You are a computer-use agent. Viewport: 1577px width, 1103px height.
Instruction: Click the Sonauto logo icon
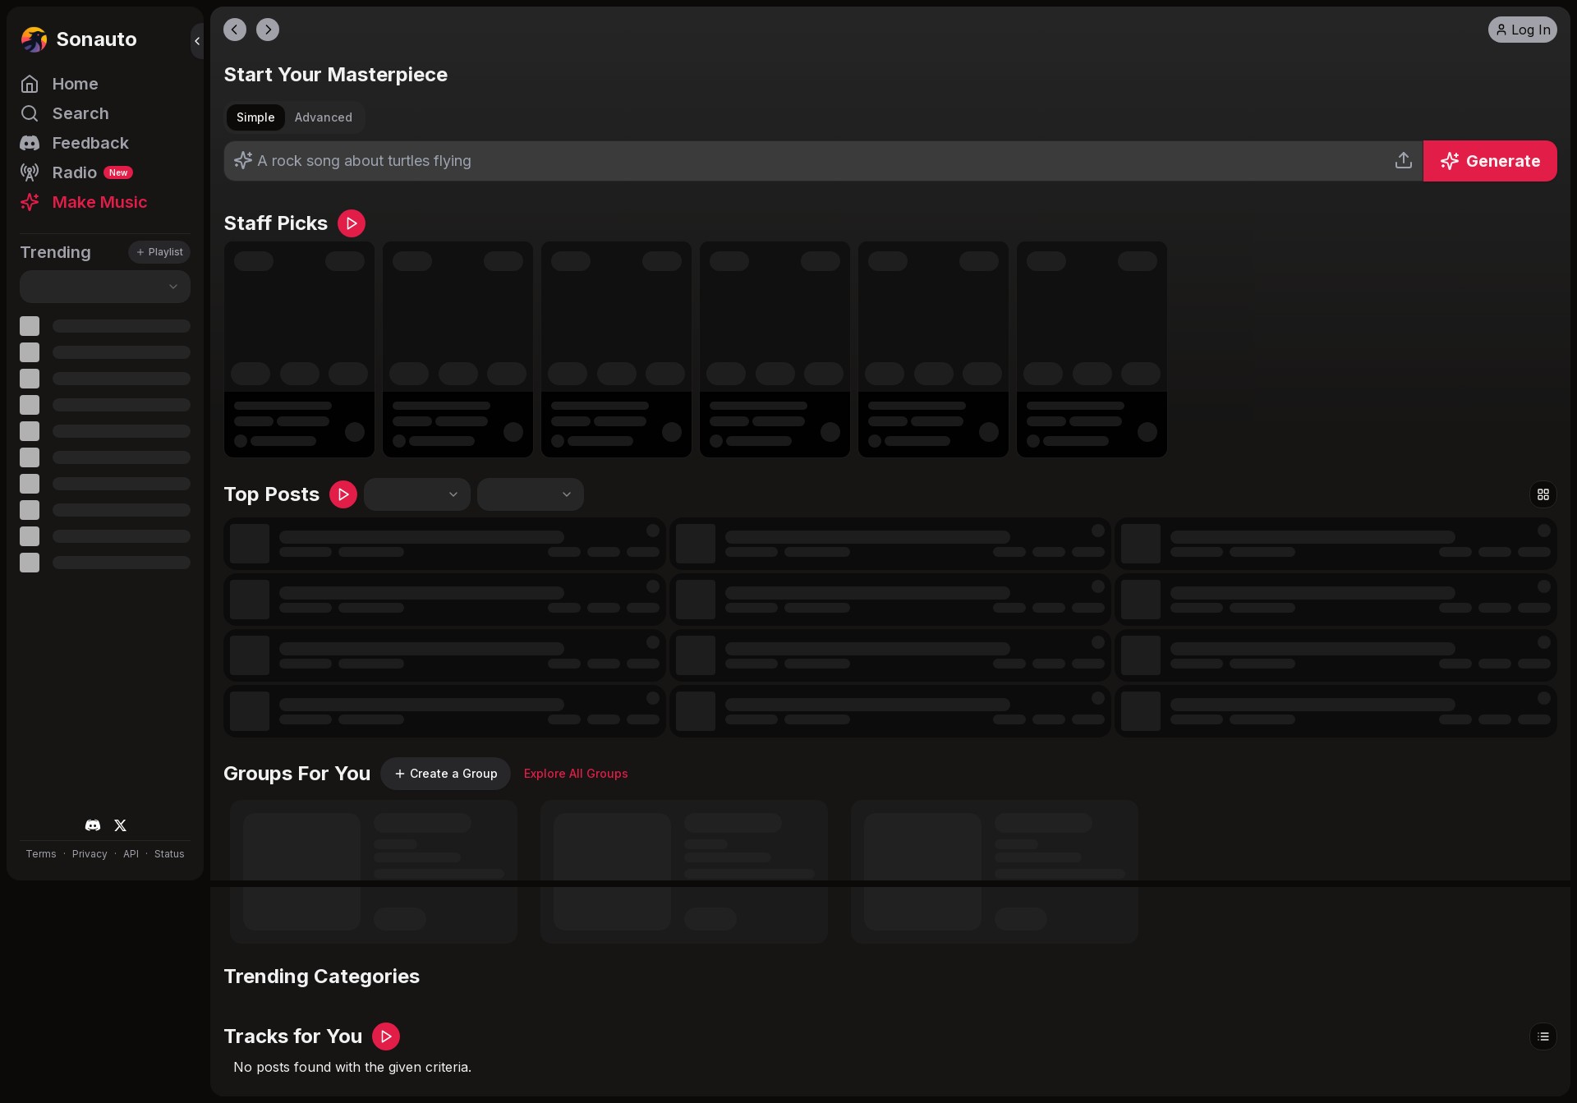(x=34, y=39)
